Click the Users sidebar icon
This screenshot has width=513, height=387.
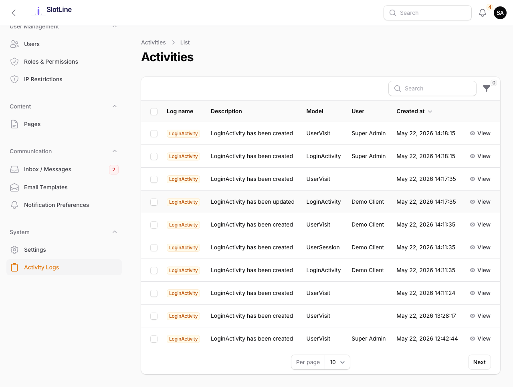pos(14,44)
